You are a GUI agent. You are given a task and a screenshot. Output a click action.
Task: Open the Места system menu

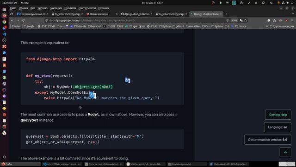[25, 3]
